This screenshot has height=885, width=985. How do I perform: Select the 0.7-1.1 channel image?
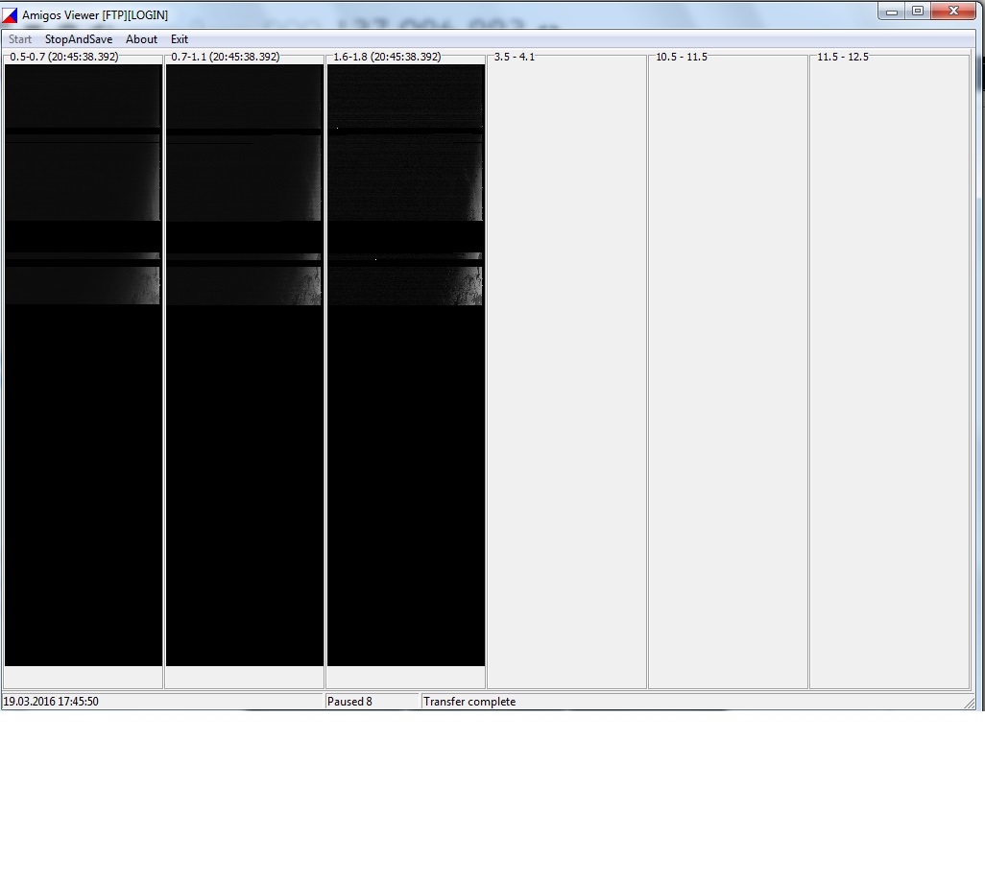click(x=245, y=365)
